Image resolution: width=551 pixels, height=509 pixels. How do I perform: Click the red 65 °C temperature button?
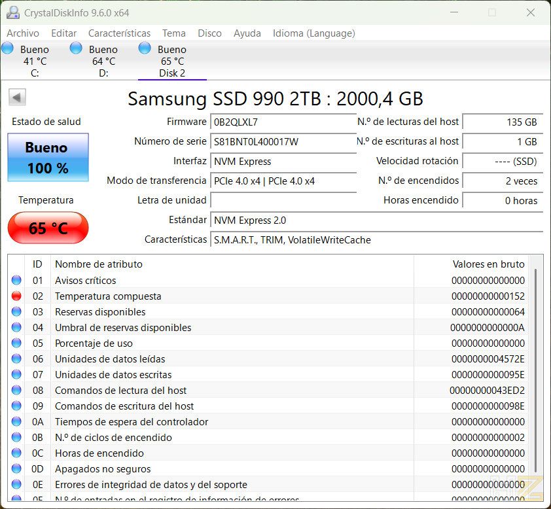48,228
